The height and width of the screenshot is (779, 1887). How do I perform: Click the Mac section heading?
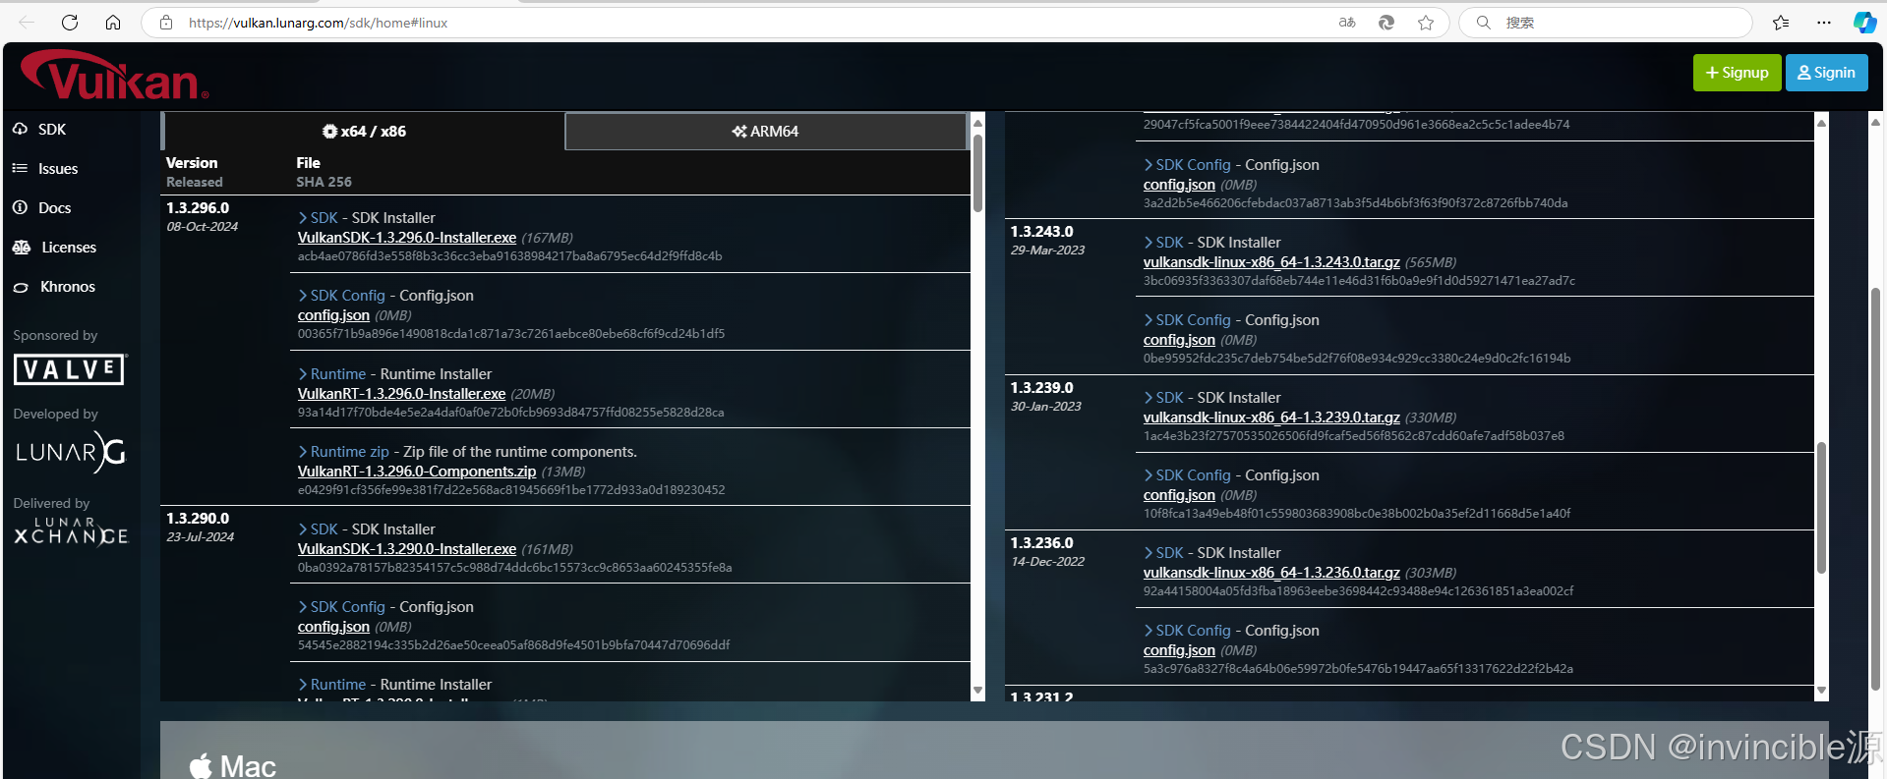tap(232, 766)
